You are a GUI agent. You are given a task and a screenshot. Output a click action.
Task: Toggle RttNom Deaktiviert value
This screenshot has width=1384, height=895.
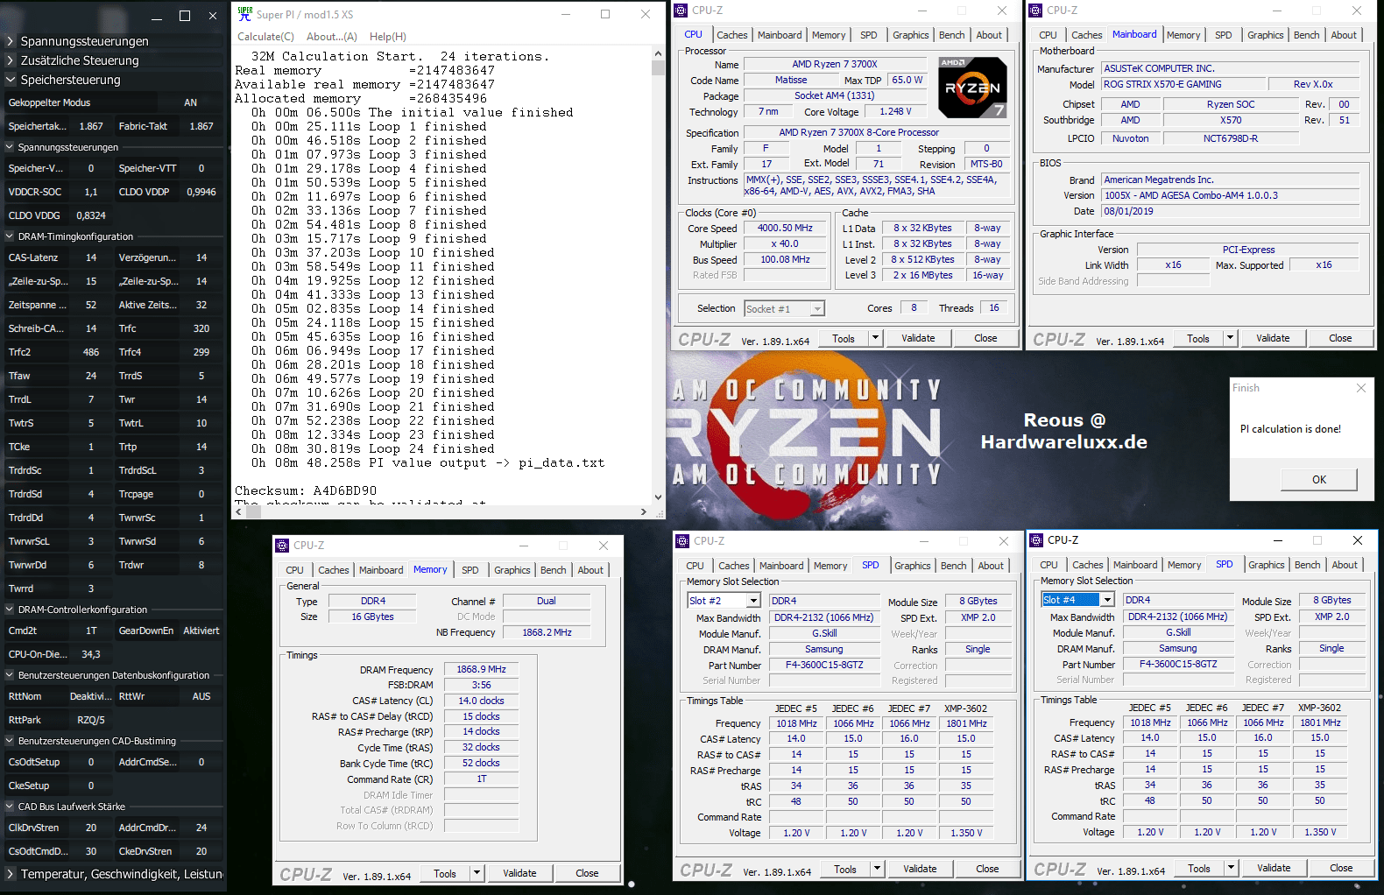(x=90, y=696)
